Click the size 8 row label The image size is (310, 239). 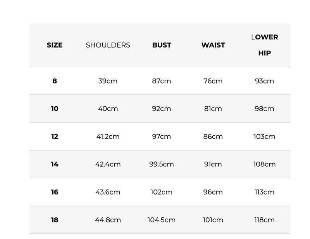coord(55,81)
